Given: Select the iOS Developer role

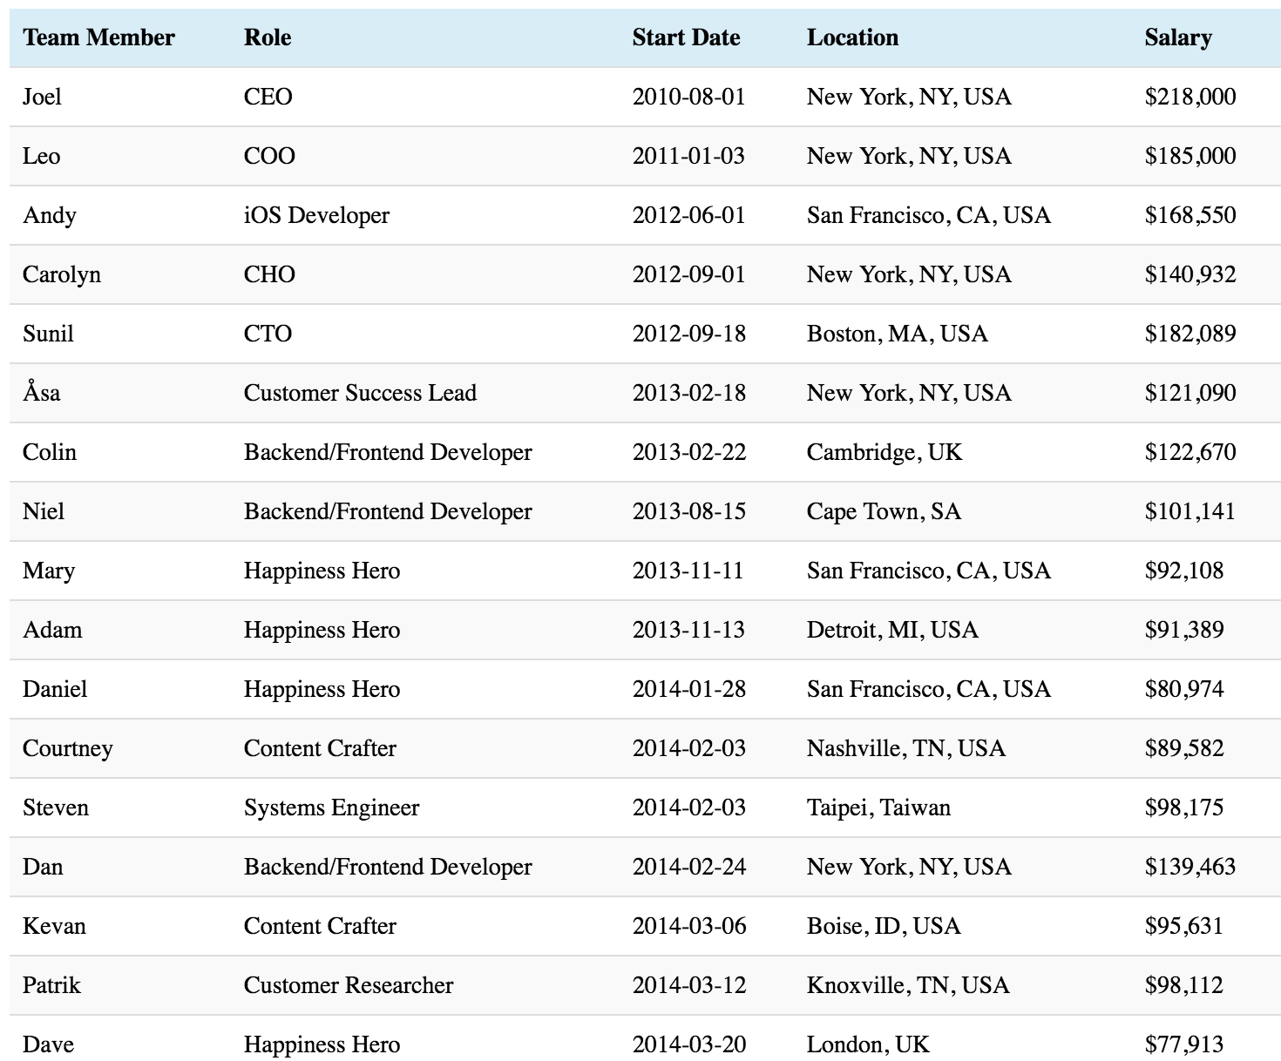Looking at the screenshot, I should tap(316, 215).
